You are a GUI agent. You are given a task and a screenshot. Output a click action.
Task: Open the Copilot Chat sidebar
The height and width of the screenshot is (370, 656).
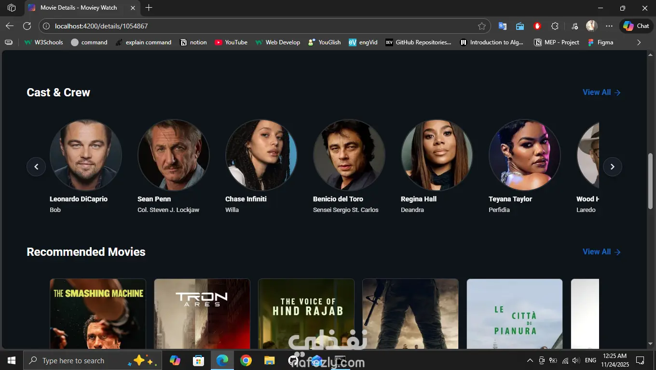[636, 26]
